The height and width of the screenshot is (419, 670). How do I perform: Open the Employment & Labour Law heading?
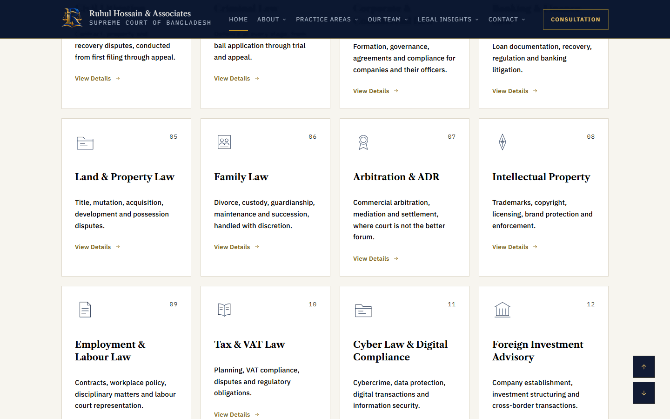coord(110,351)
